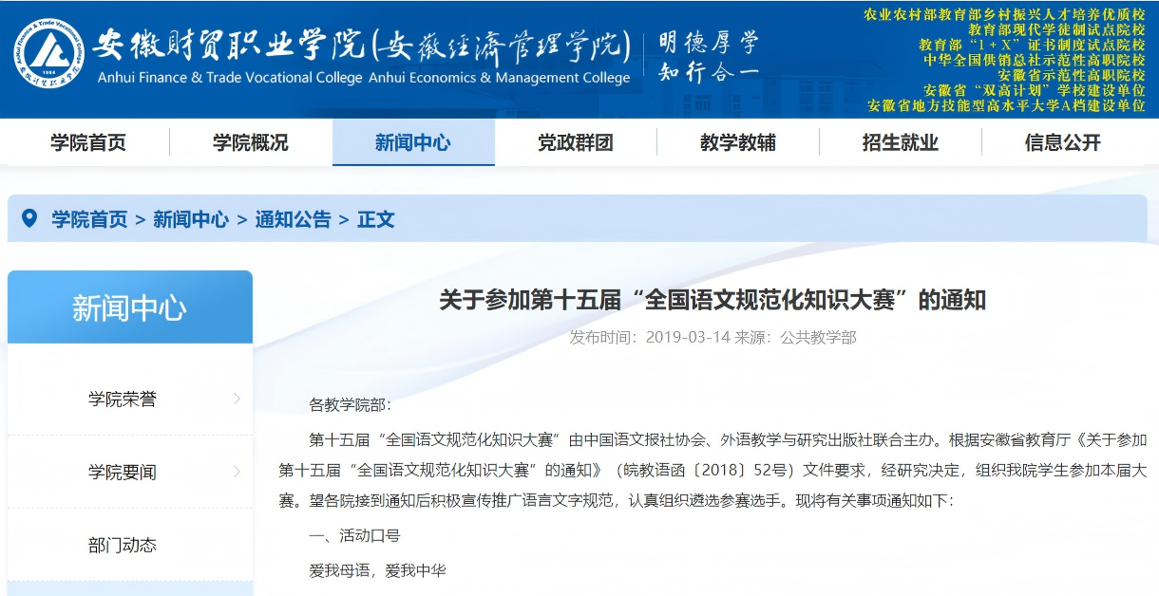1159x596 pixels.
Task: Click the college name calligraphy banner title
Action: (x=363, y=45)
